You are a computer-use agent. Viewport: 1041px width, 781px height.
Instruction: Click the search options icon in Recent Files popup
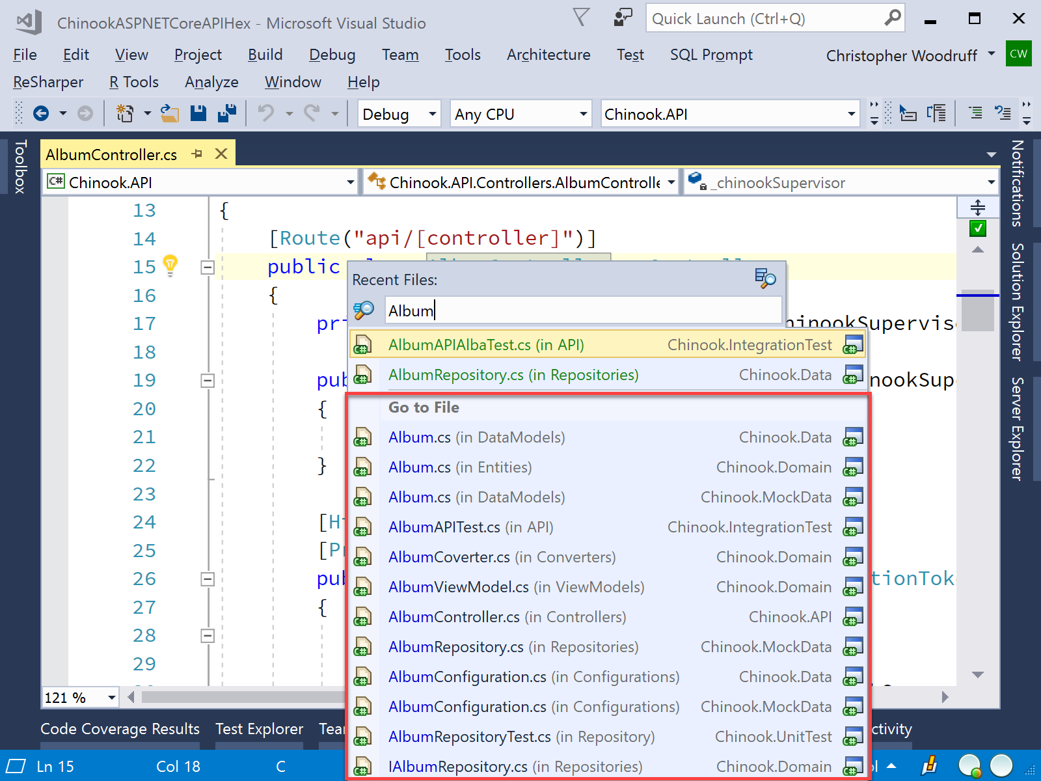[765, 279]
